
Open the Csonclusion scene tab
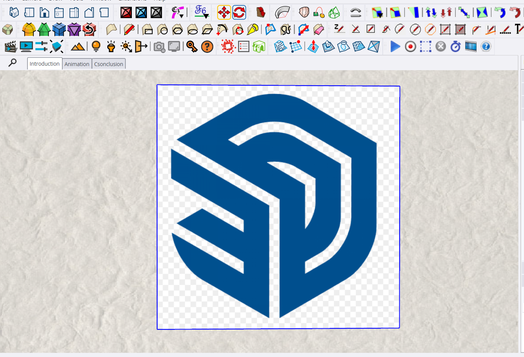[108, 63]
